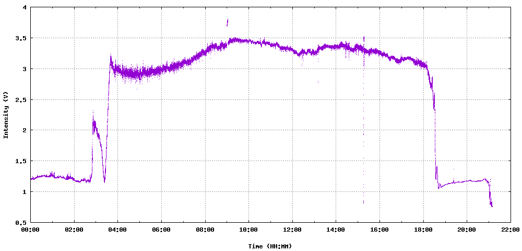Viewport: 522px width, 251px height.
Task: Click the 12:00 time tick label
Action: (x=292, y=230)
